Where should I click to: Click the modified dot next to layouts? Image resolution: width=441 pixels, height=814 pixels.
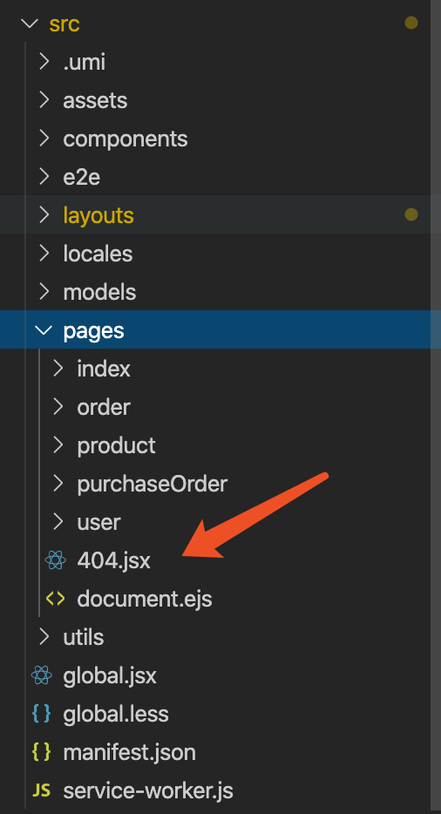410,214
